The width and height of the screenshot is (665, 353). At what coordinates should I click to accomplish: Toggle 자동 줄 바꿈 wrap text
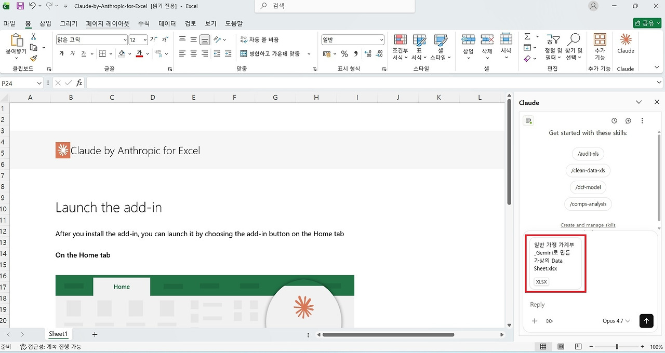pos(259,39)
